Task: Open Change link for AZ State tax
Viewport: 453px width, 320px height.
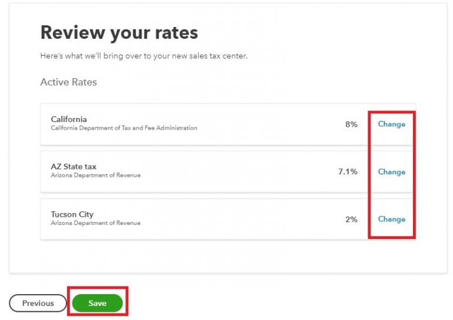Action: click(391, 172)
